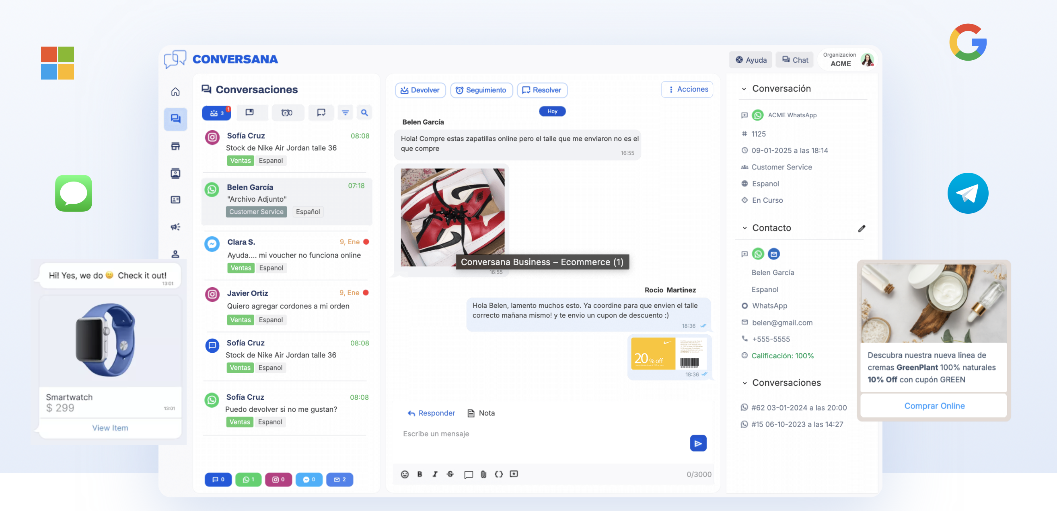
Task: Apply bold formatting to message
Action: 420,474
